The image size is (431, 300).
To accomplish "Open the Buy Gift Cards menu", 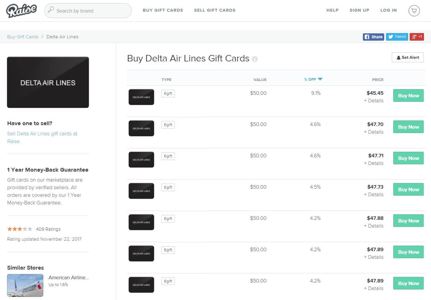I will tap(163, 10).
